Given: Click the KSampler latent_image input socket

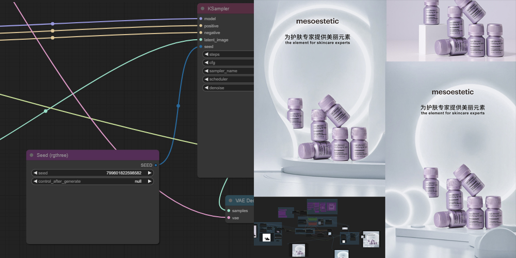Looking at the screenshot, I should 201,40.
